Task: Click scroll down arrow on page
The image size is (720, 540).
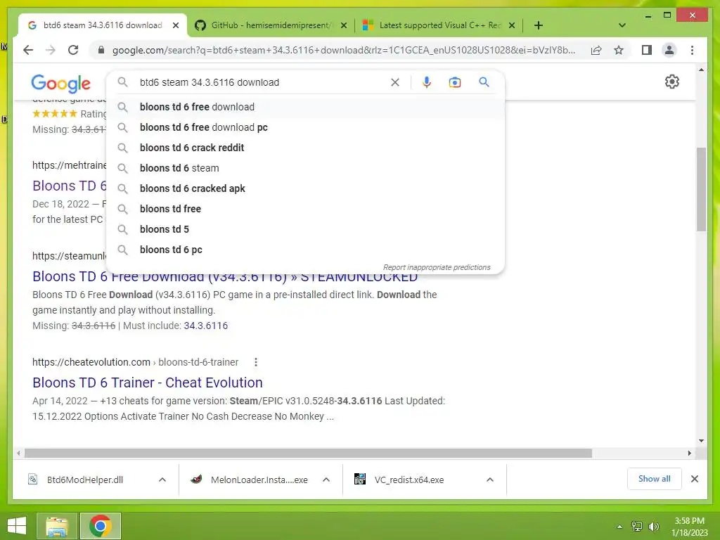Action: (701, 441)
